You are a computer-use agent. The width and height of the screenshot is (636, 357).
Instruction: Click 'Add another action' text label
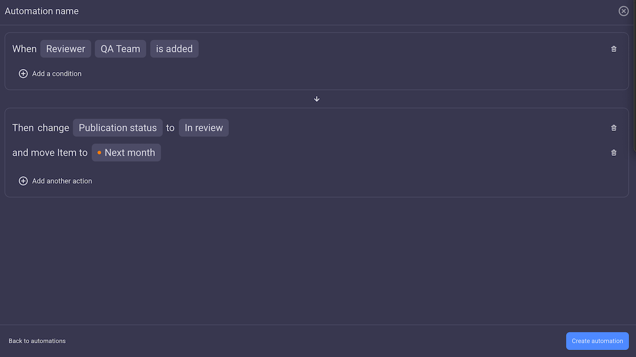[62, 180]
